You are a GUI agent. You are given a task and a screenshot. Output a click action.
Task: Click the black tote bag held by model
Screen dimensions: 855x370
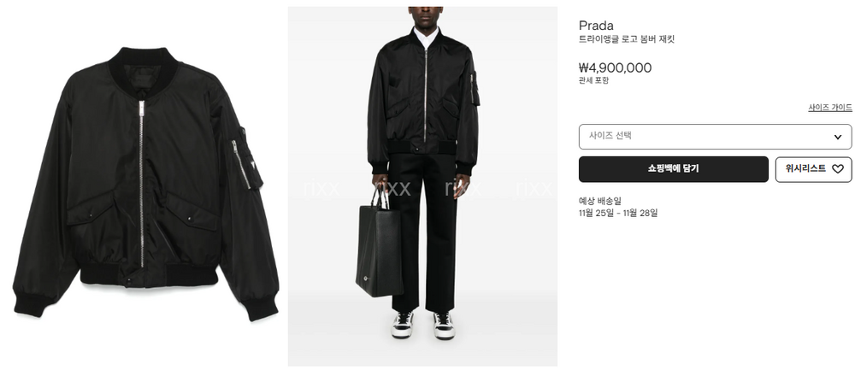point(379,244)
